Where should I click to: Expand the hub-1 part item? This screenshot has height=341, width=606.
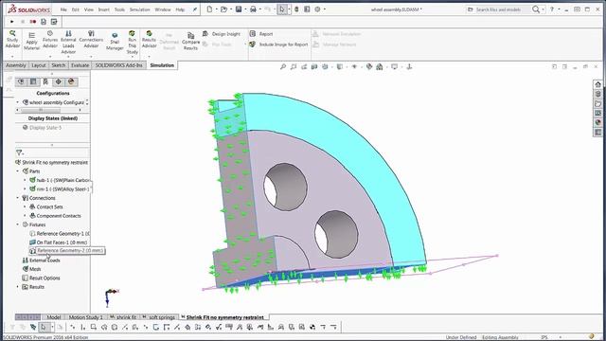[x=26, y=180]
